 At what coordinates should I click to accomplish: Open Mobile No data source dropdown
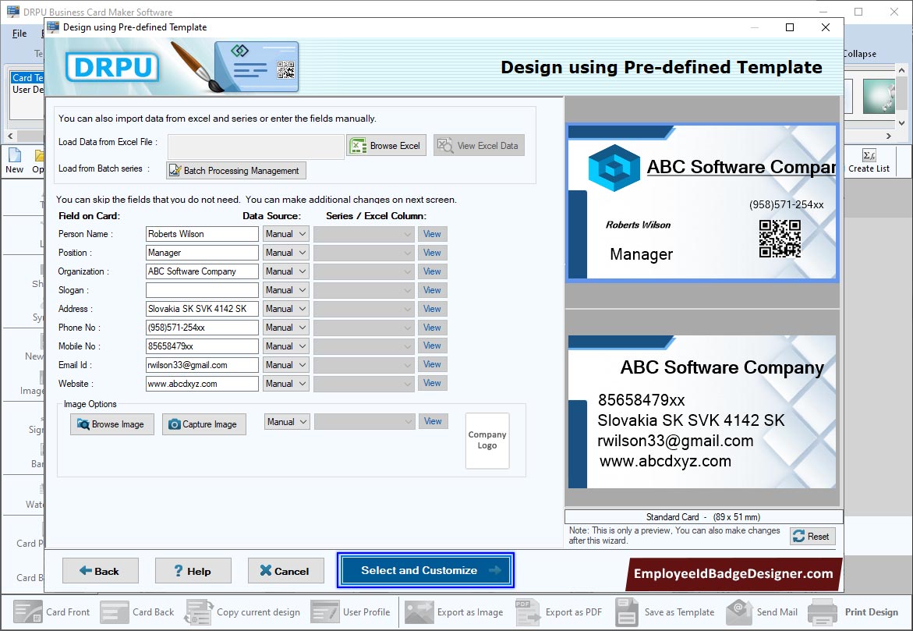point(286,346)
